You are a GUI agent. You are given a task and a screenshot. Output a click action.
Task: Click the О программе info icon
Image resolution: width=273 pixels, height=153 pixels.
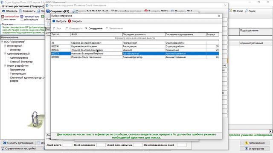point(247,149)
